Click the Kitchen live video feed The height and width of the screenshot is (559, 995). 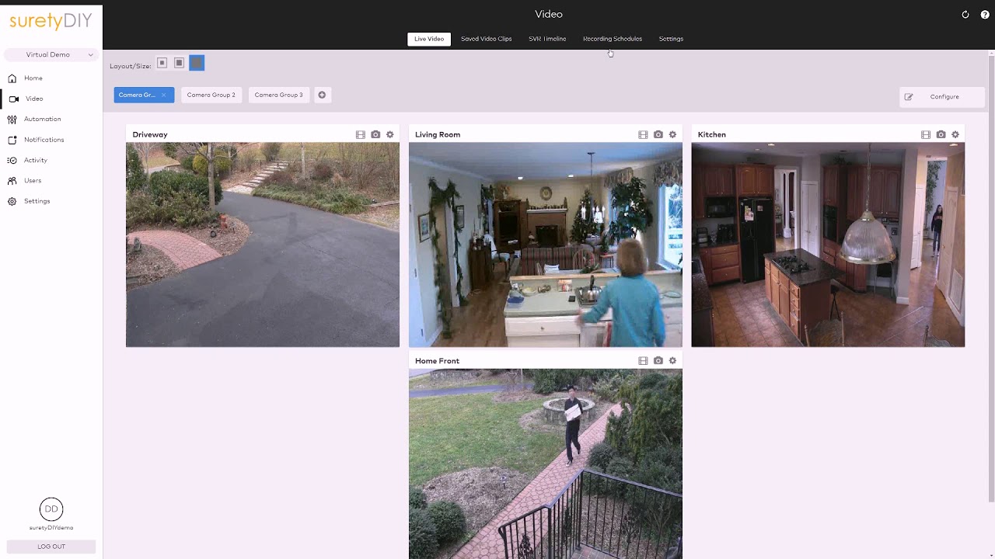coord(828,245)
